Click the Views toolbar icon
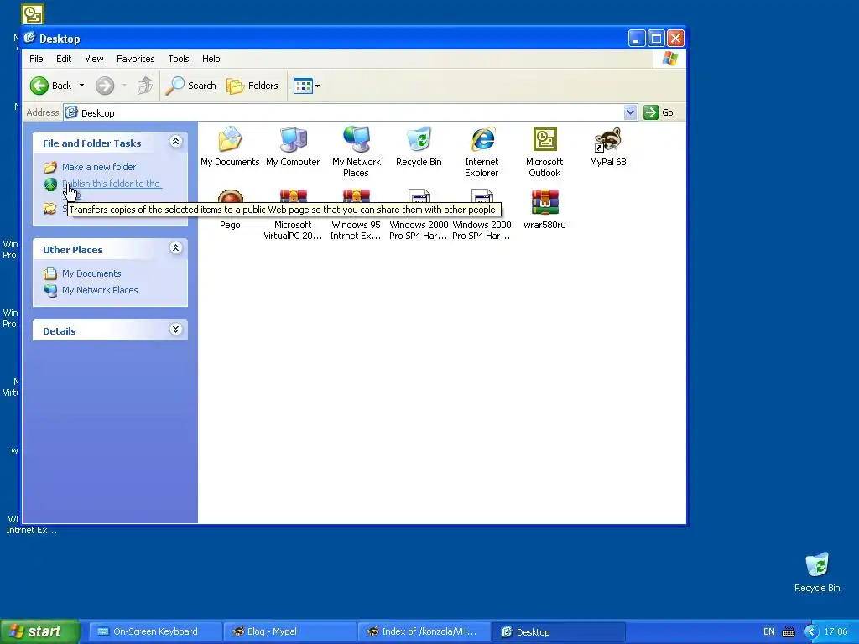This screenshot has width=859, height=644. click(303, 86)
